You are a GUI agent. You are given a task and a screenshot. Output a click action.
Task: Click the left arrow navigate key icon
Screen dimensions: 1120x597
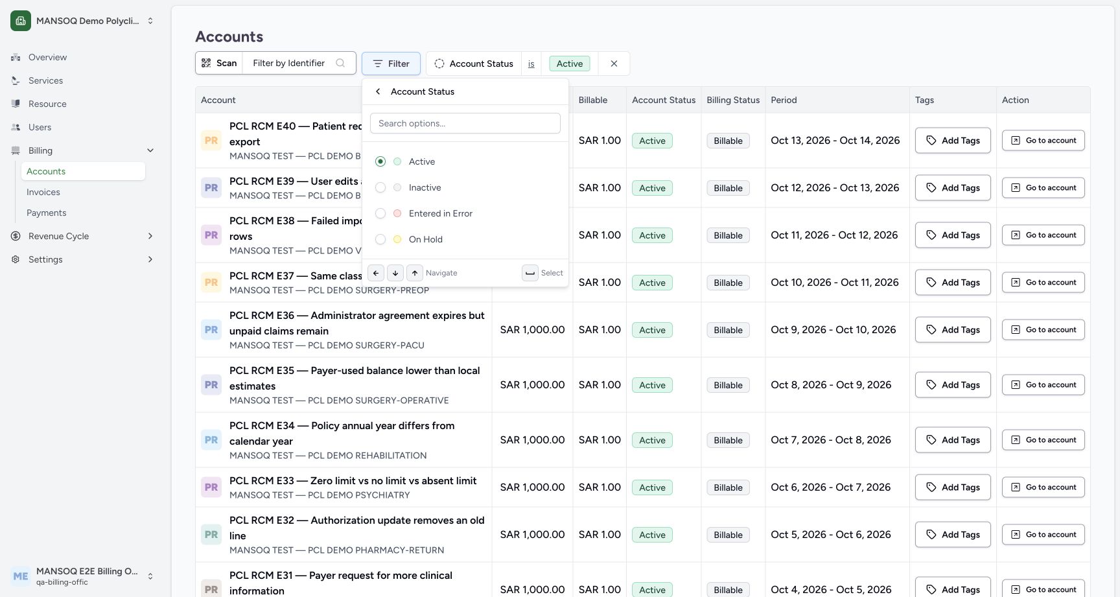click(x=376, y=273)
